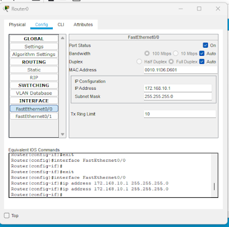The image size is (229, 227).
Task: Click the last Router(config-if)# prompt line
Action: (x=37, y=195)
